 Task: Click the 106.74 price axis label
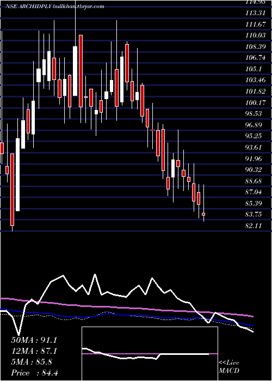255,58
